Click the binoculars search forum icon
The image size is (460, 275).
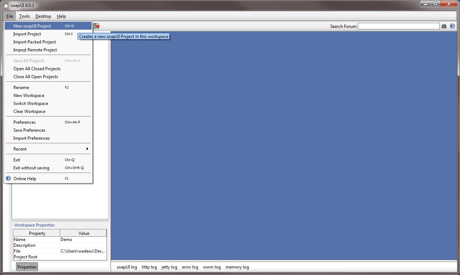point(444,26)
